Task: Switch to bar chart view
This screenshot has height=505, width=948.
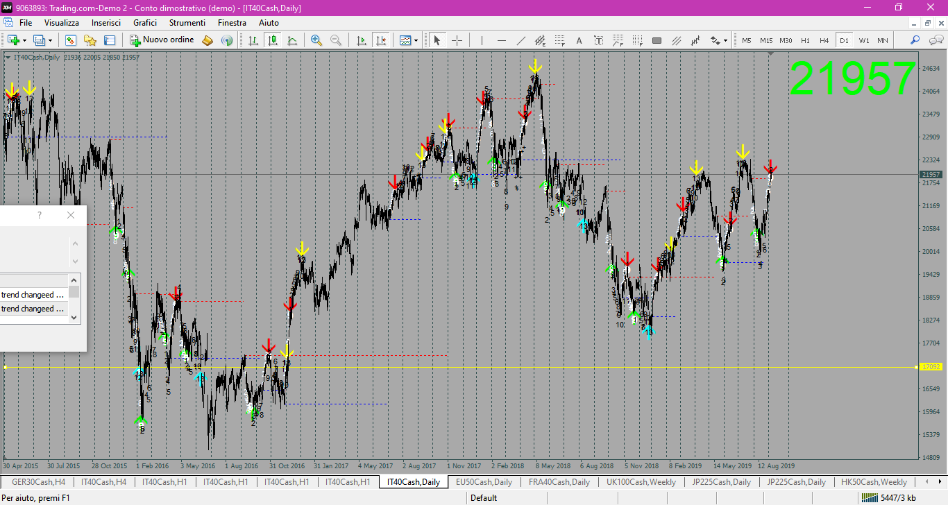Action: point(253,40)
